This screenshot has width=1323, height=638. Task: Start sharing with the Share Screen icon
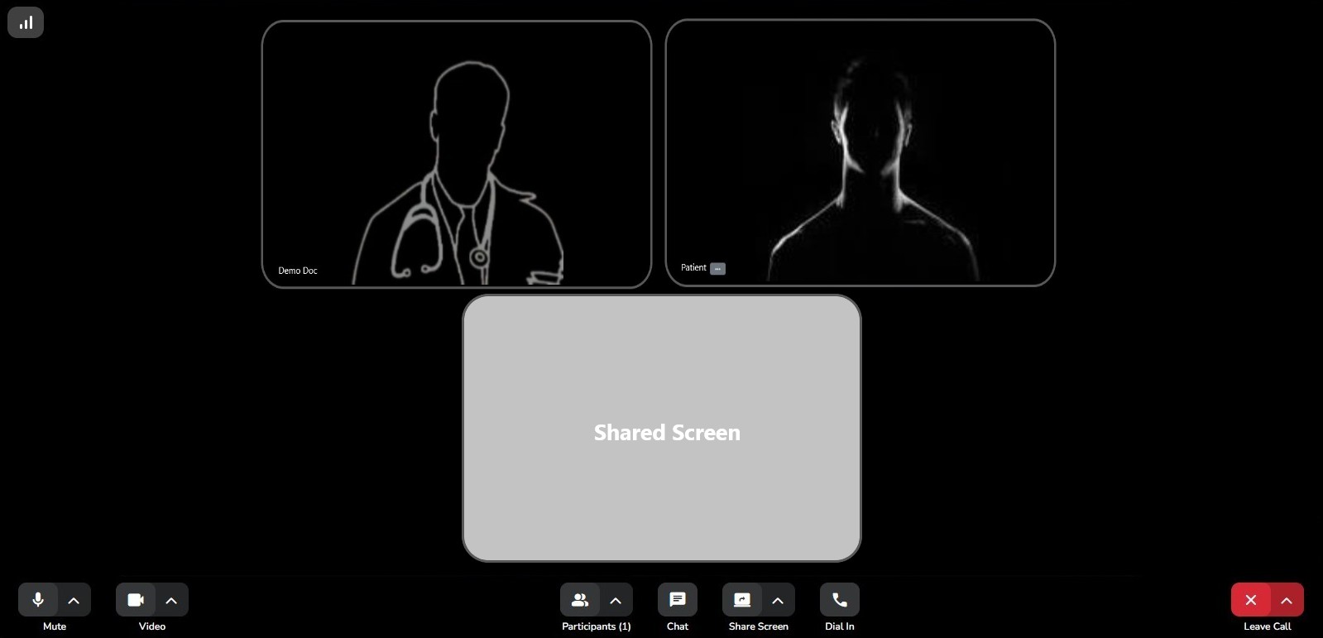(x=742, y=600)
